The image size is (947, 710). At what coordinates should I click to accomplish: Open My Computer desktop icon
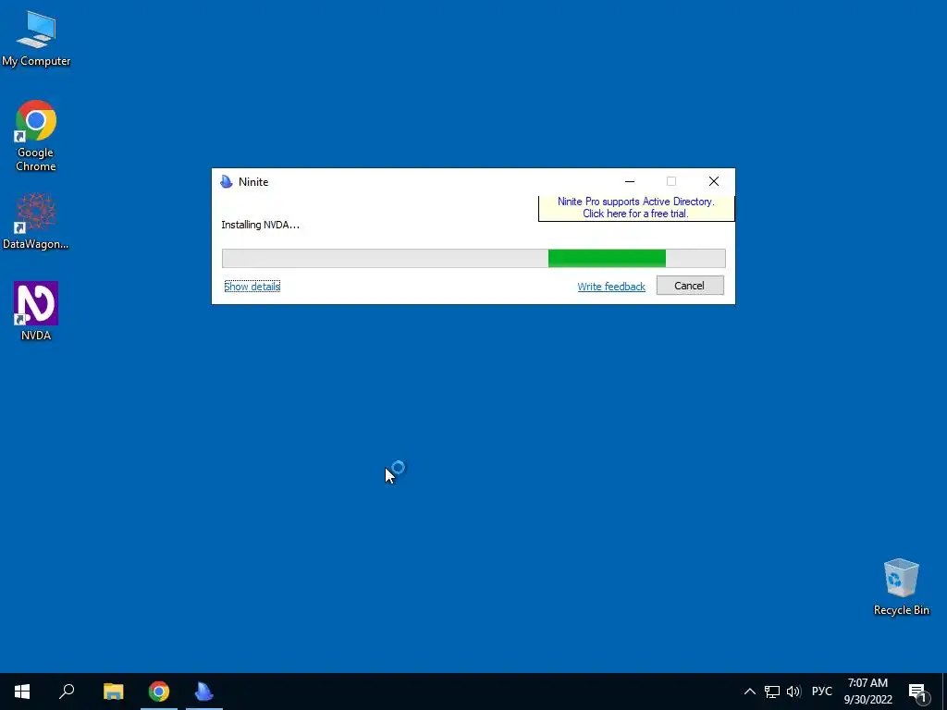click(36, 38)
